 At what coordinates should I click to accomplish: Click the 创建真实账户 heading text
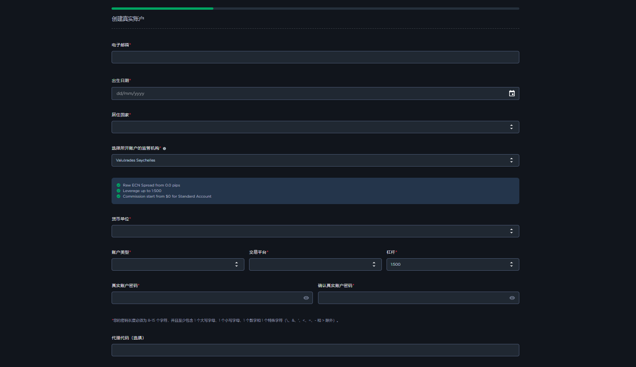coord(128,19)
